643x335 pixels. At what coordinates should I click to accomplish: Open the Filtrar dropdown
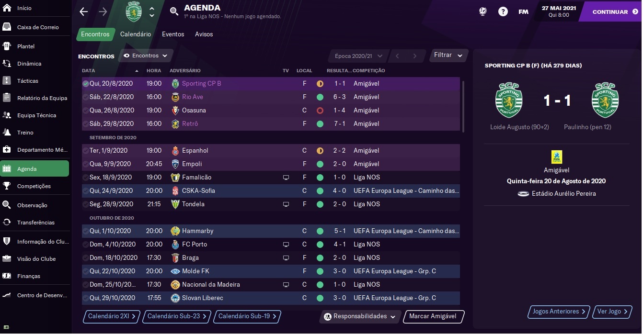tap(448, 55)
